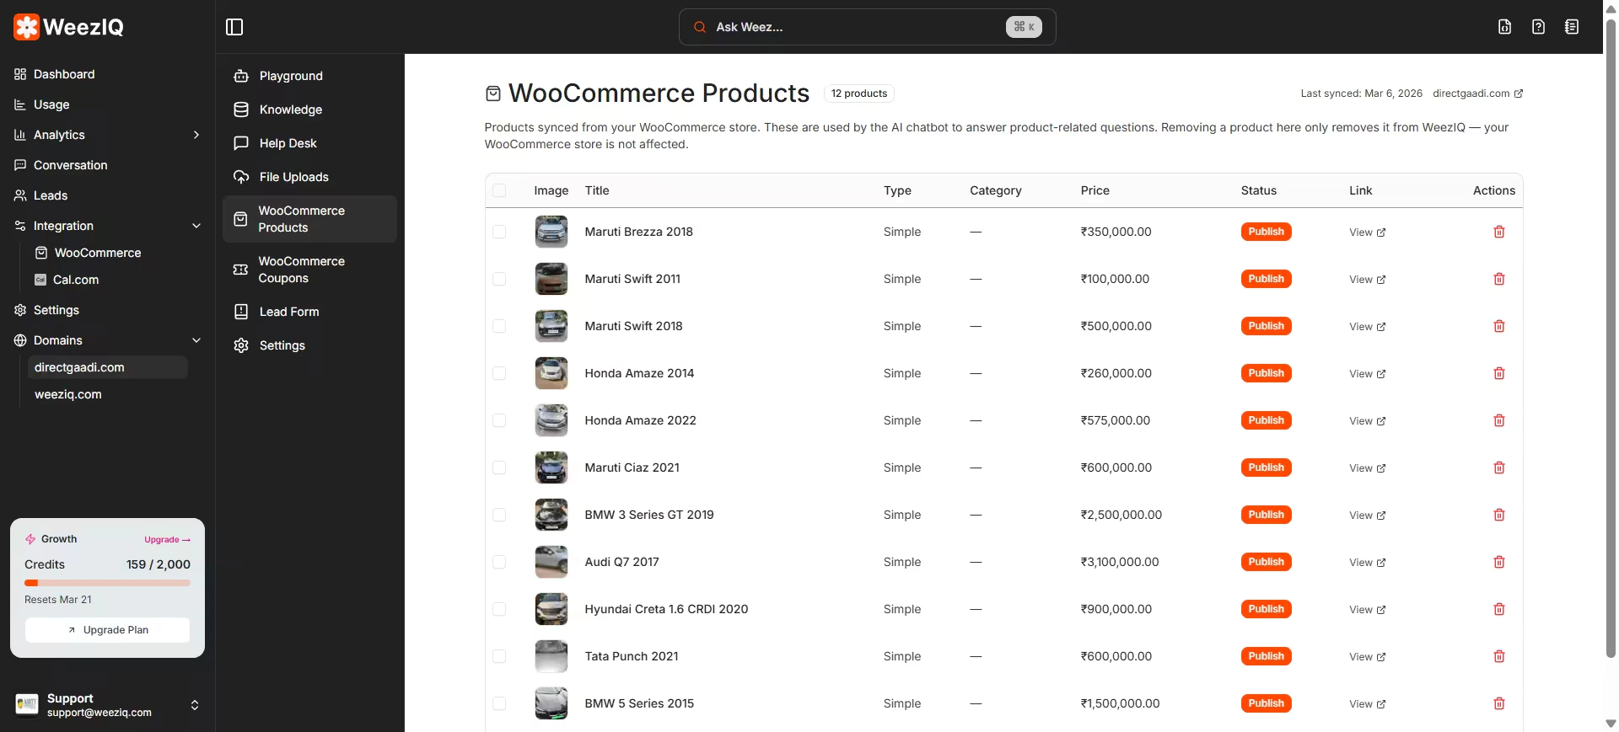Click the Upgrade link in Growth card
This screenshot has width=1619, height=732.
pos(167,539)
